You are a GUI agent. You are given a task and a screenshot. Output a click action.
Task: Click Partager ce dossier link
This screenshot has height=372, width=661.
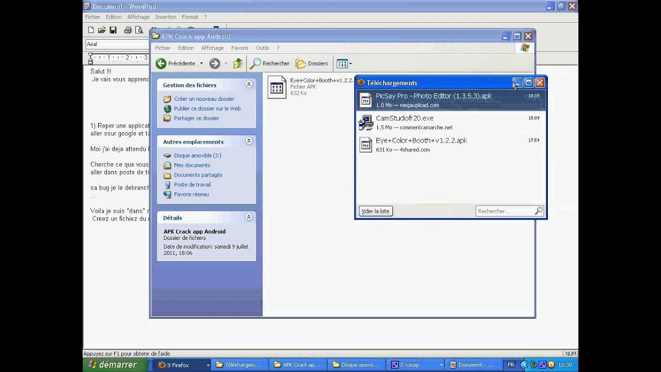pos(196,118)
